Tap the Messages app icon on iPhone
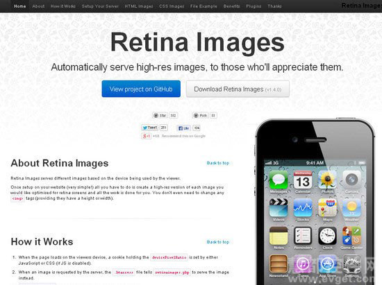 pos(279,180)
